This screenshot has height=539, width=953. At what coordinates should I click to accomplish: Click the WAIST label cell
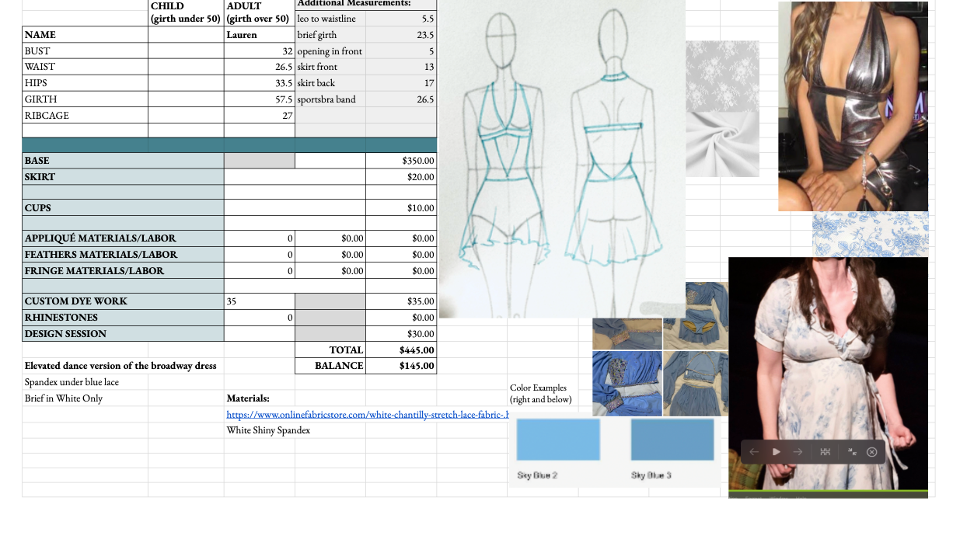(x=85, y=67)
